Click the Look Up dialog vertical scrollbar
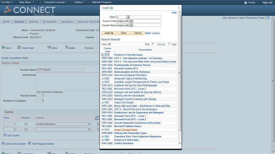275x154 pixels. click(180, 72)
